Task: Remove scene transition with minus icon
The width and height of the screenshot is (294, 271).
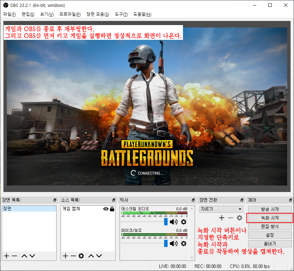Action: pos(231,218)
